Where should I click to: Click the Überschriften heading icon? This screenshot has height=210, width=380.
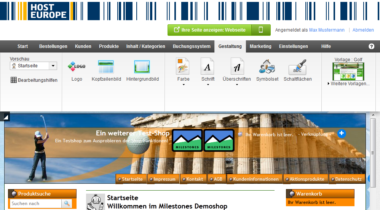[237, 66]
